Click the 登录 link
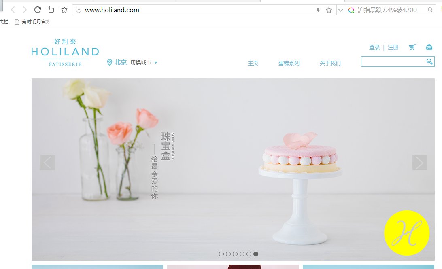 [x=374, y=47]
